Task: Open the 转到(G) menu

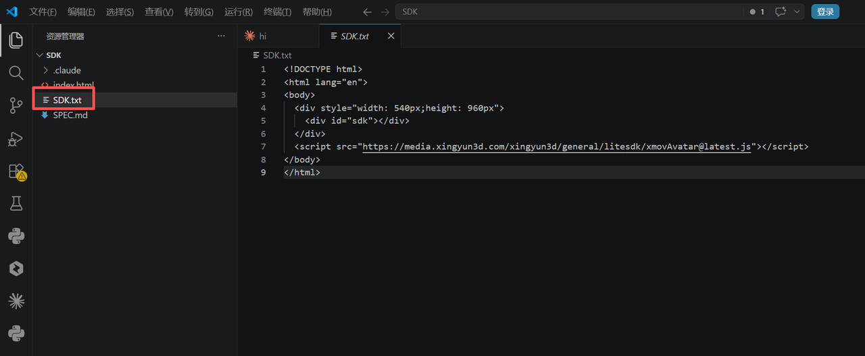Action: pos(199,12)
